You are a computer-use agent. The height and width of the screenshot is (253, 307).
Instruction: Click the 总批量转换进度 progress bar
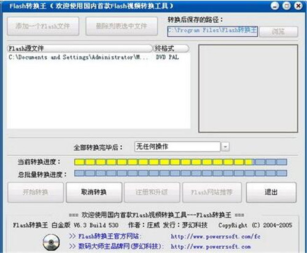tap(181, 173)
